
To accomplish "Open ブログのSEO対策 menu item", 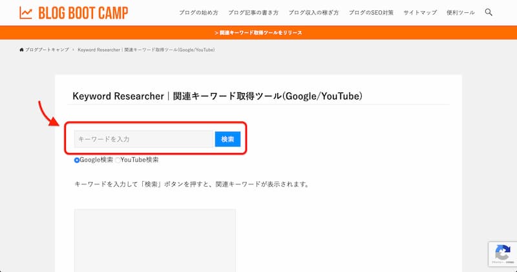I will [371, 12].
